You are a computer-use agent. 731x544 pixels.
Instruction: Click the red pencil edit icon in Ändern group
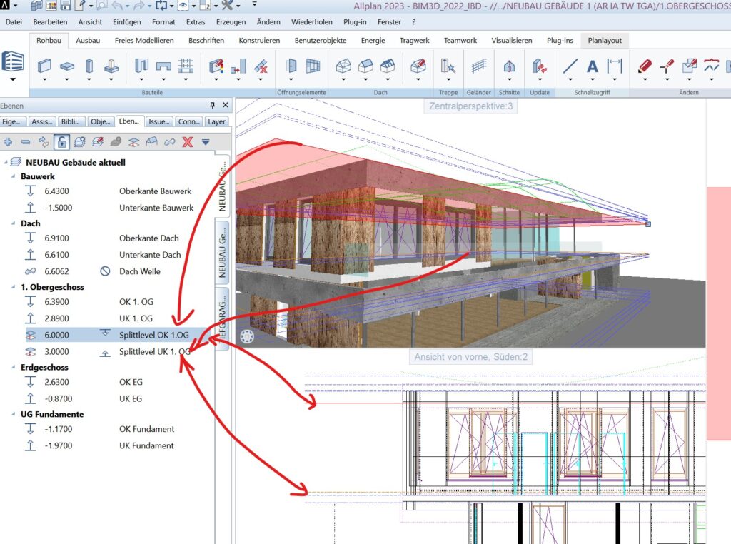coord(645,66)
